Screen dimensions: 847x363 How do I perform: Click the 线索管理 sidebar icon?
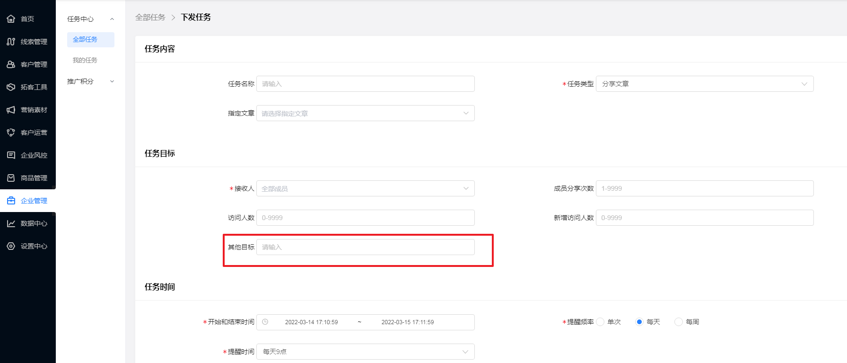click(11, 42)
